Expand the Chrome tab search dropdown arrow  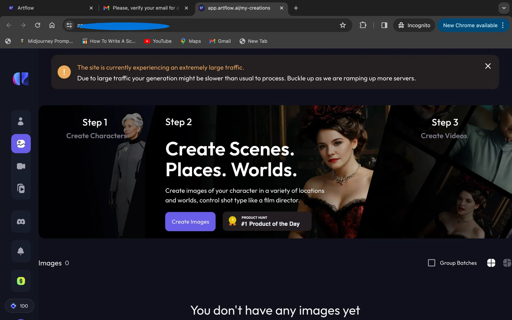[504, 8]
